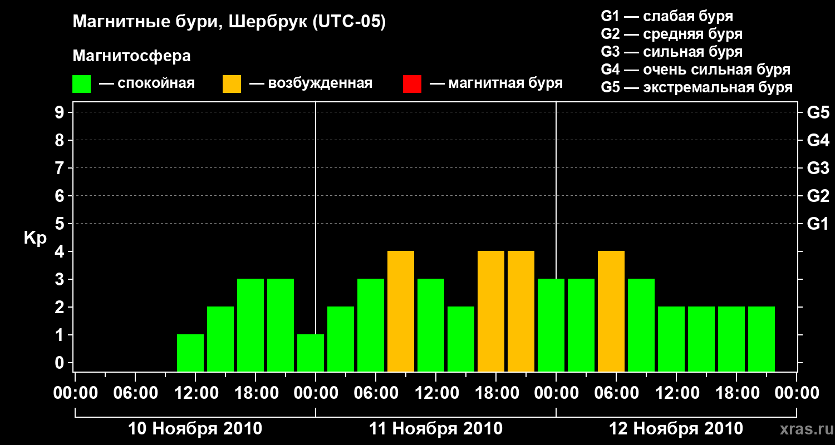
Task: Click the G5 label on the right axis
Action: pos(818,112)
